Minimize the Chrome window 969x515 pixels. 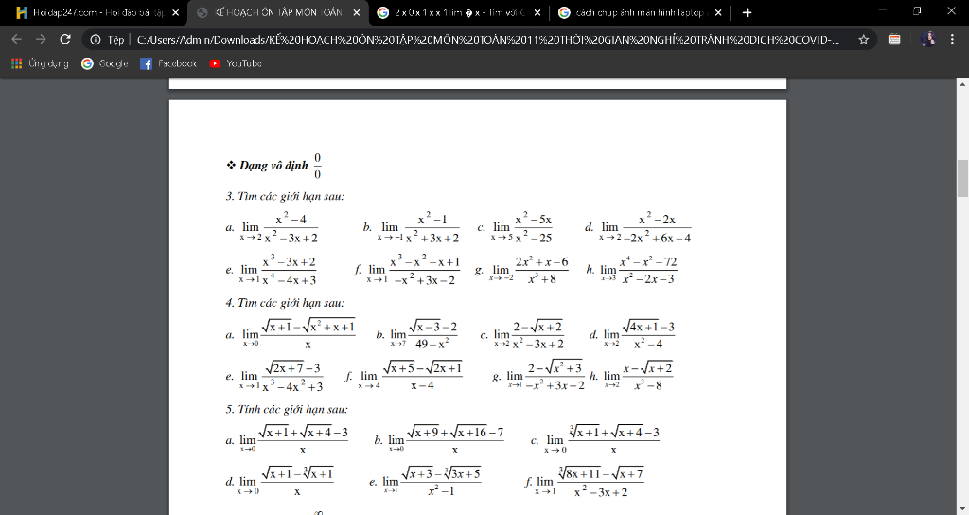click(x=883, y=11)
